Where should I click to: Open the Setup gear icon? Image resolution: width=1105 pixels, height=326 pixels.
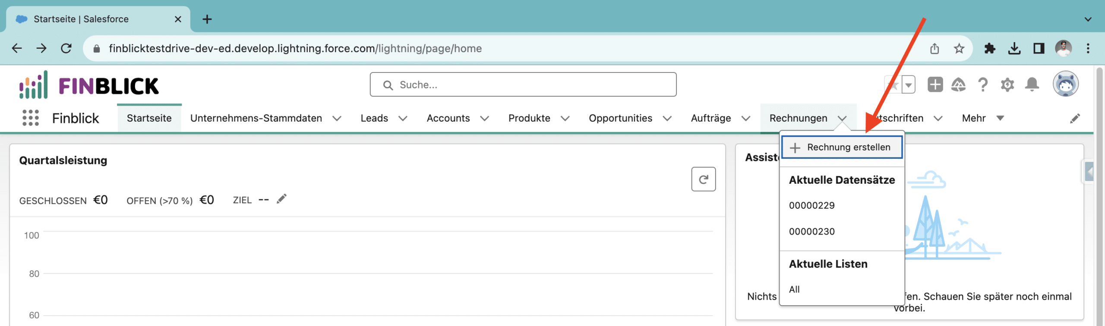pyautogui.click(x=1007, y=85)
